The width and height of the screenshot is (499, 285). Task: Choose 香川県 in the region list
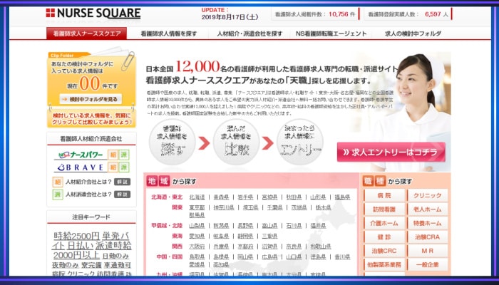tap(342, 257)
